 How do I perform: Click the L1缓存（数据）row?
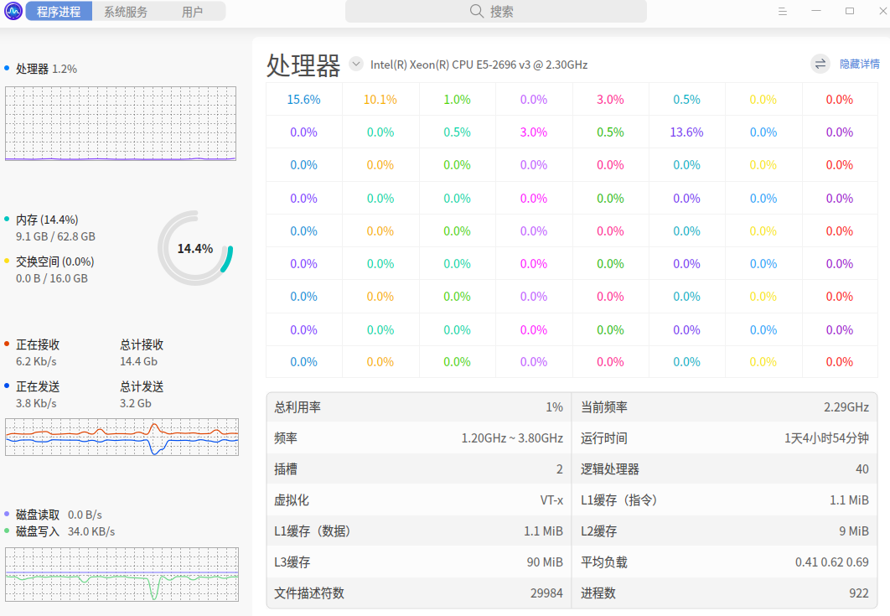click(x=419, y=531)
